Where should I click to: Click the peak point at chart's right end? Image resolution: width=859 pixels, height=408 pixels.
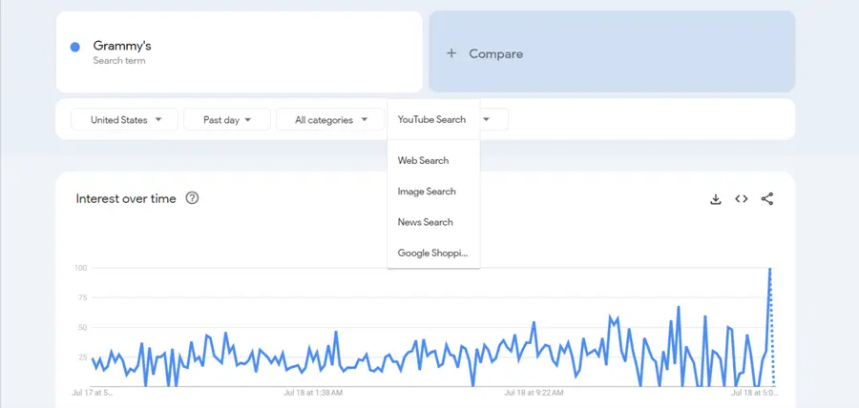click(x=770, y=270)
